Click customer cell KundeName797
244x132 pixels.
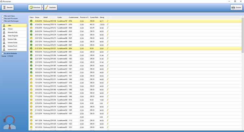tap(62, 21)
